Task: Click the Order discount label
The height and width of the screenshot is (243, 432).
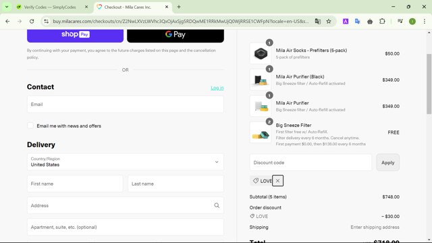Action: click(x=265, y=207)
